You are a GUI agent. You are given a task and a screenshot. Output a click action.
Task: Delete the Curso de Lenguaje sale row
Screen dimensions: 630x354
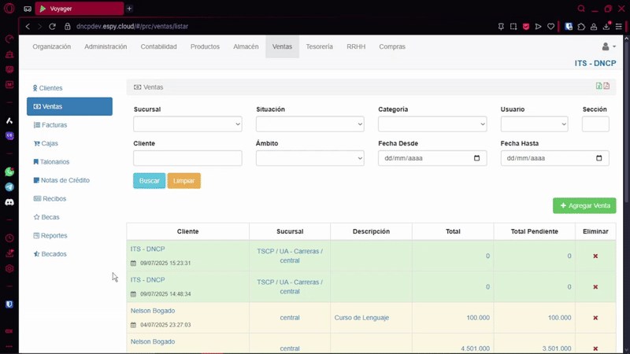[x=595, y=318]
